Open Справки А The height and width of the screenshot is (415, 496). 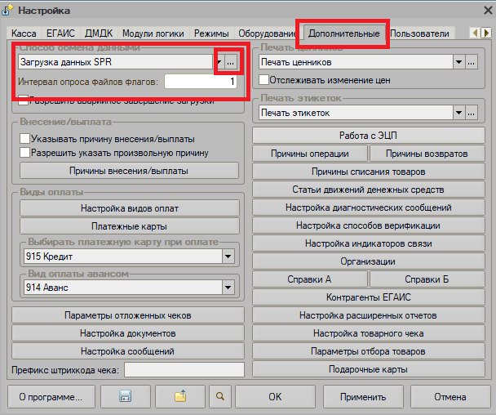click(310, 279)
